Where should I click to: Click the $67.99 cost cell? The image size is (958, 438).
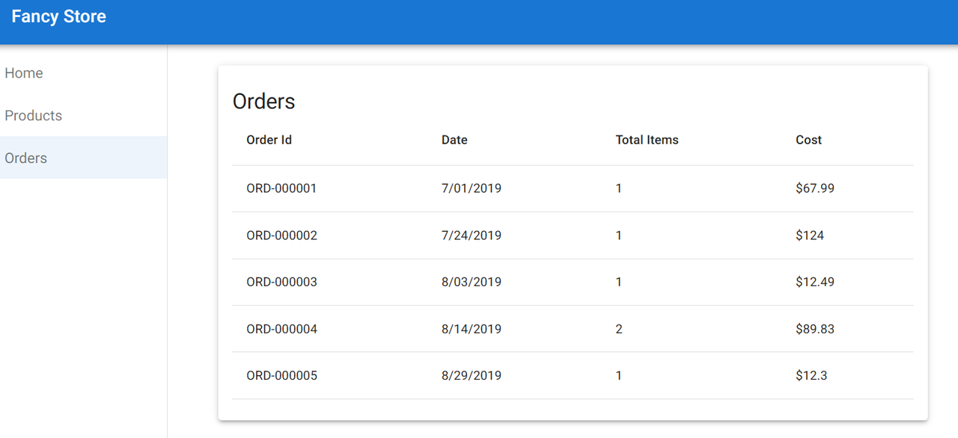pos(815,188)
